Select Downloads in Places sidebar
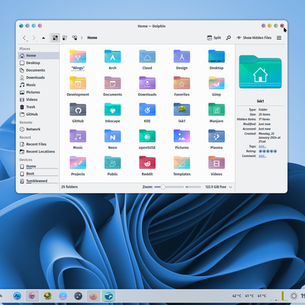This screenshot has height=305, width=305. tap(39, 78)
